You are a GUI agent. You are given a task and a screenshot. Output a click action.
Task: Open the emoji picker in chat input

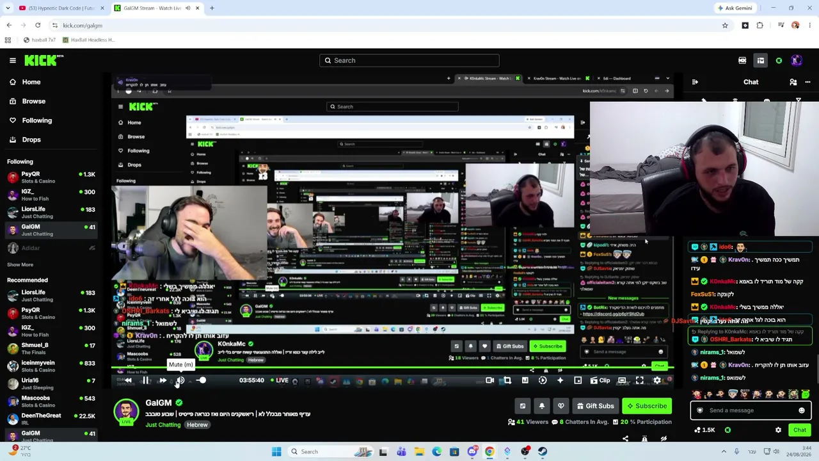[x=802, y=410]
